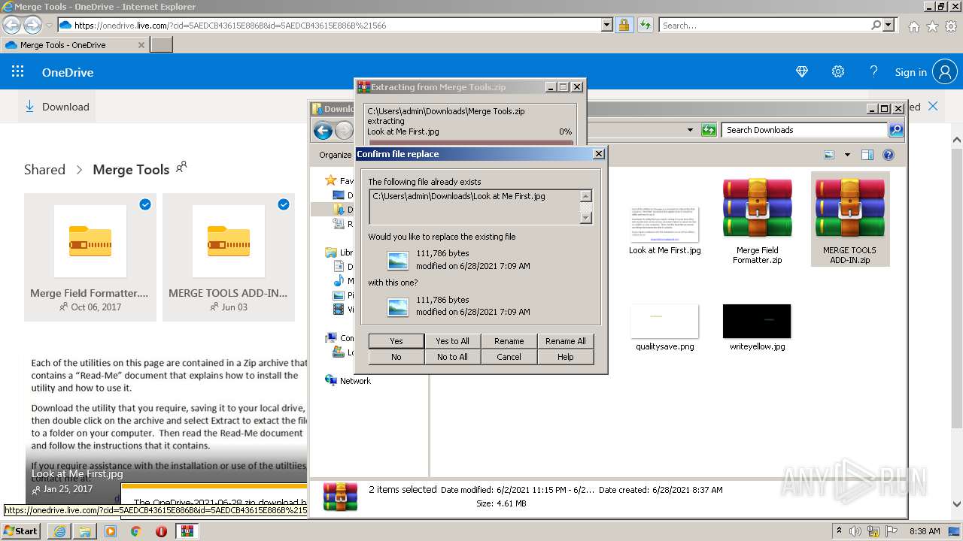This screenshot has width=963, height=541.
Task: Click Rename All in the replace dialog
Action: pyautogui.click(x=565, y=341)
